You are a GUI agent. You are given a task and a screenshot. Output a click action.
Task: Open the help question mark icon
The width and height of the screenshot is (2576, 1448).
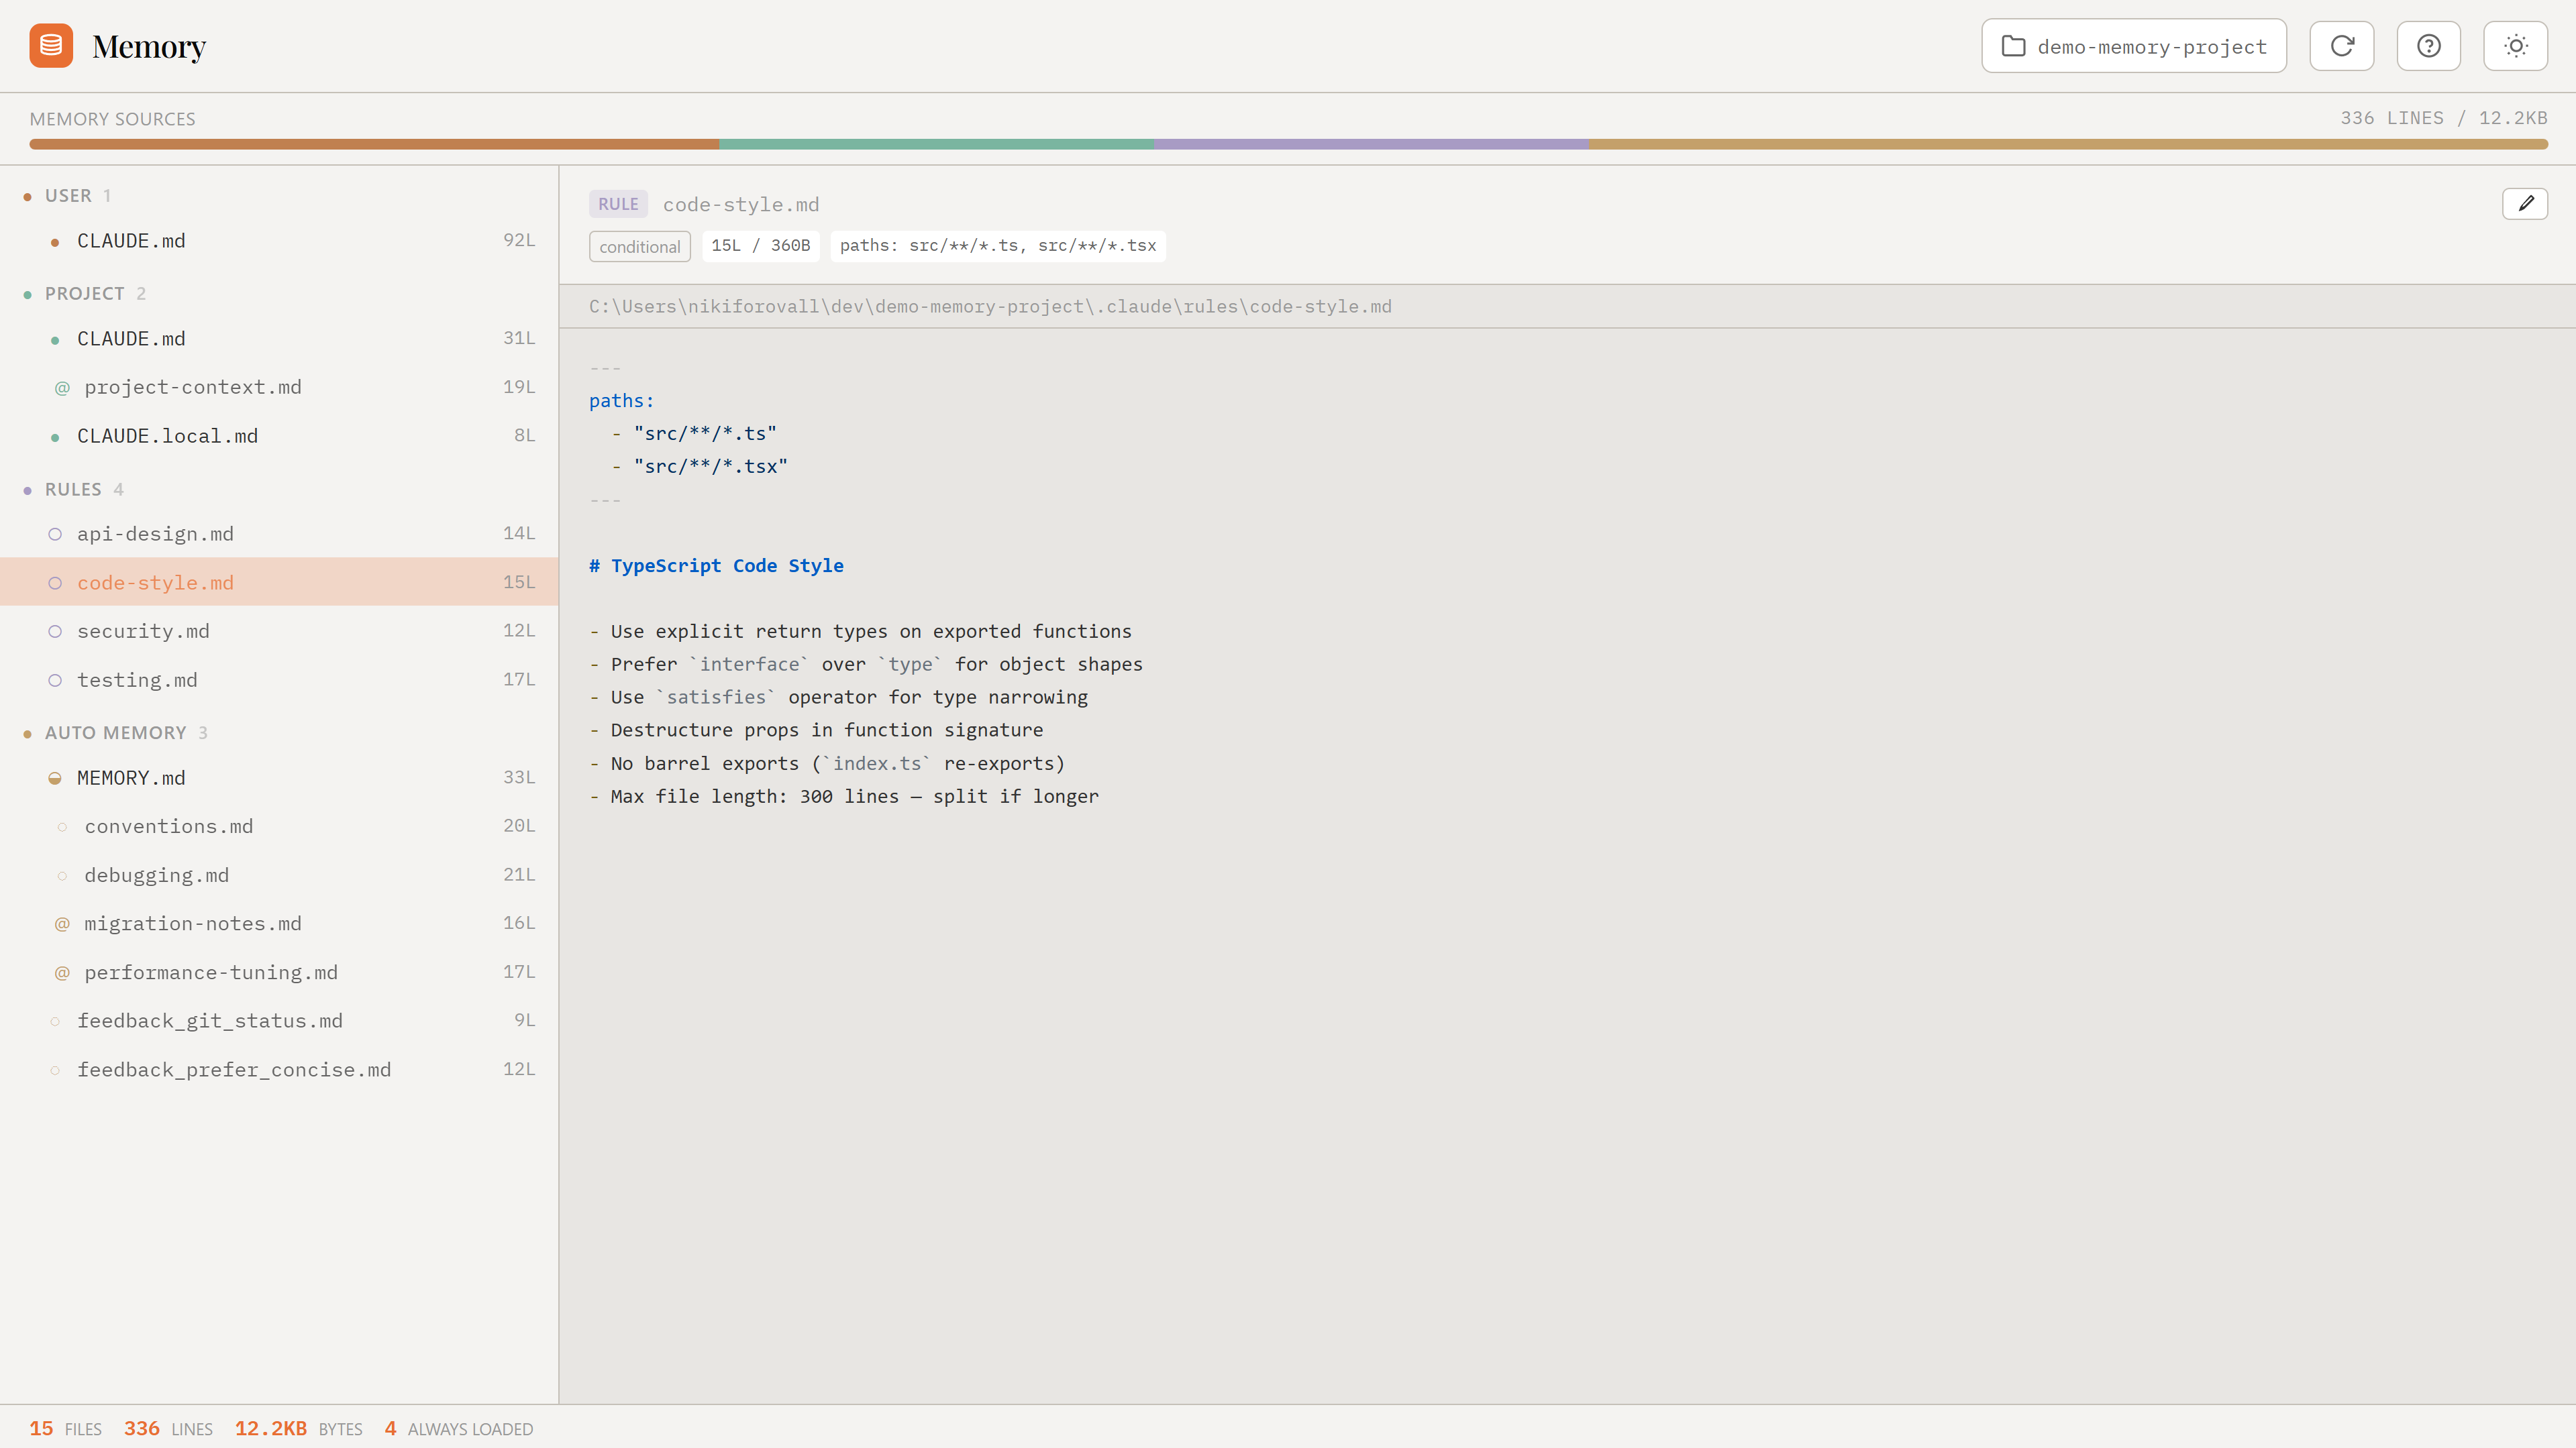tap(2428, 46)
